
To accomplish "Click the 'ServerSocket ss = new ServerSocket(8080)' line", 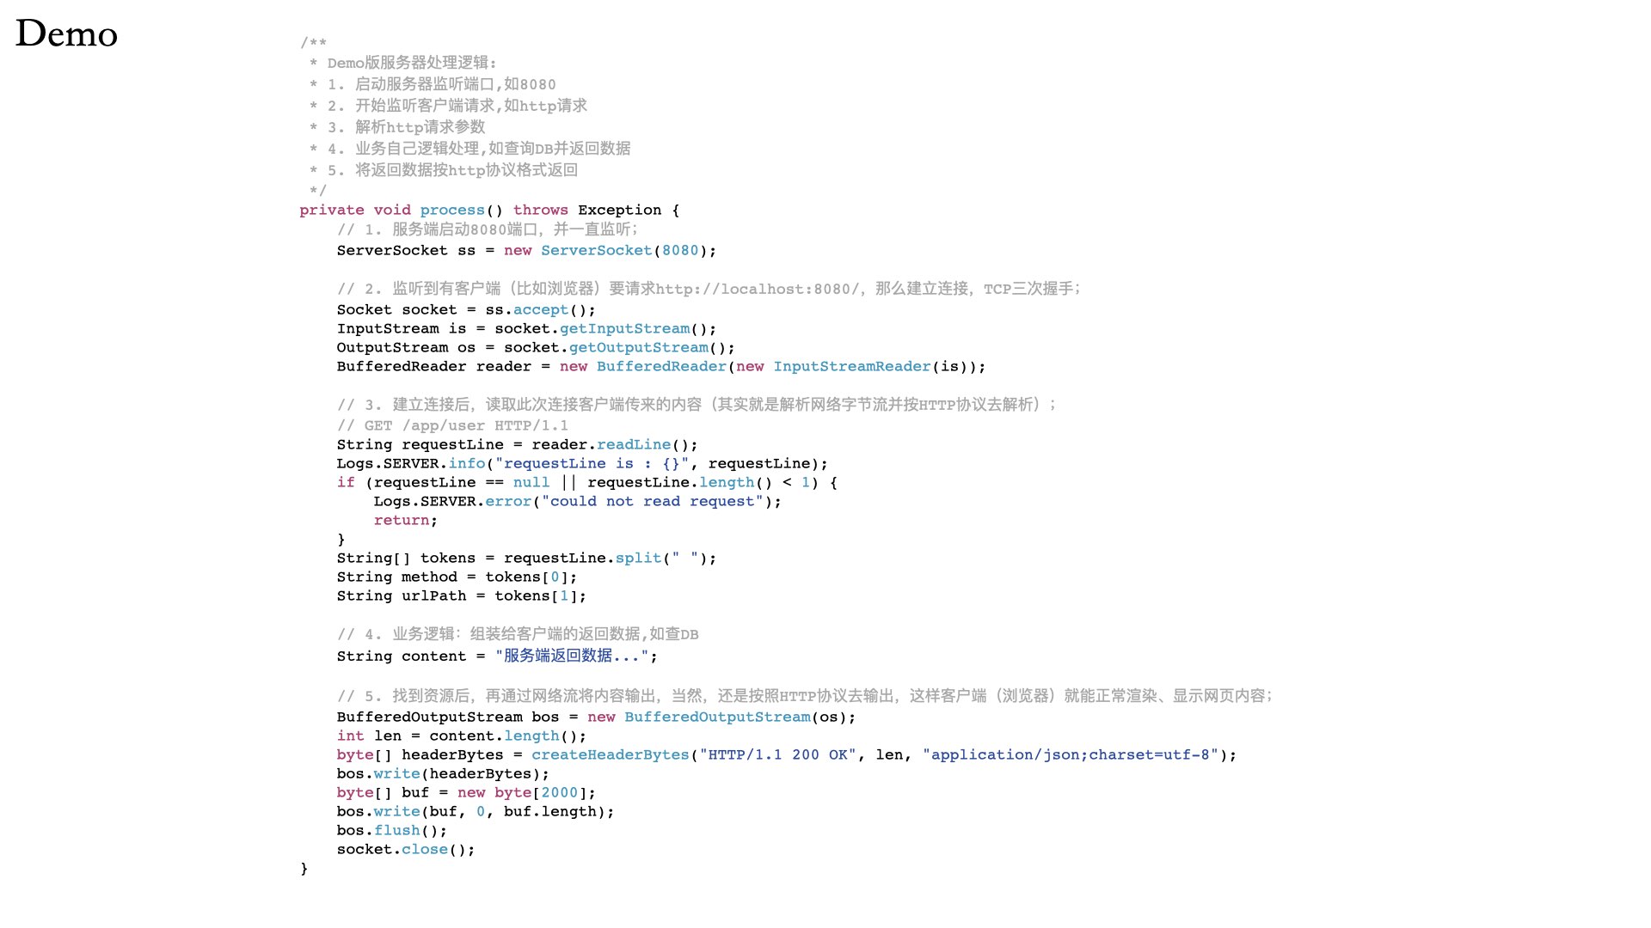I will pos(526,250).
